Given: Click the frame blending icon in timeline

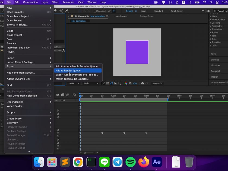Looking at the screenshot, I should tap(62, 95).
